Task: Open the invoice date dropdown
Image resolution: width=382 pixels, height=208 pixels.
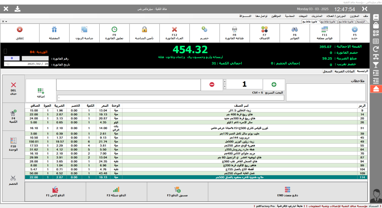Action: coord(6,64)
